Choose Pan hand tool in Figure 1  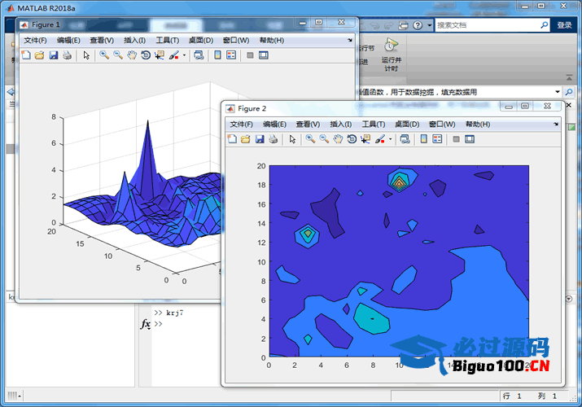(132, 55)
